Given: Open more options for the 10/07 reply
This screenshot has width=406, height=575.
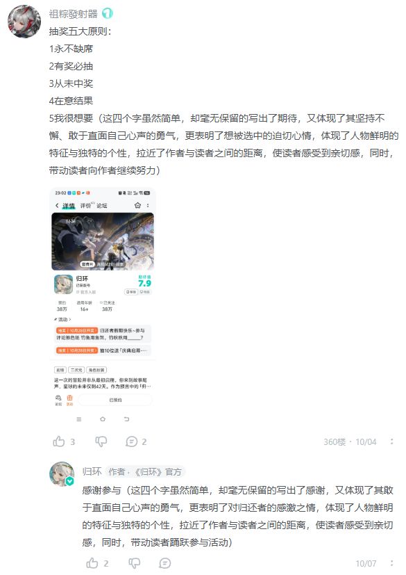Looking at the screenshot, I should (x=391, y=563).
